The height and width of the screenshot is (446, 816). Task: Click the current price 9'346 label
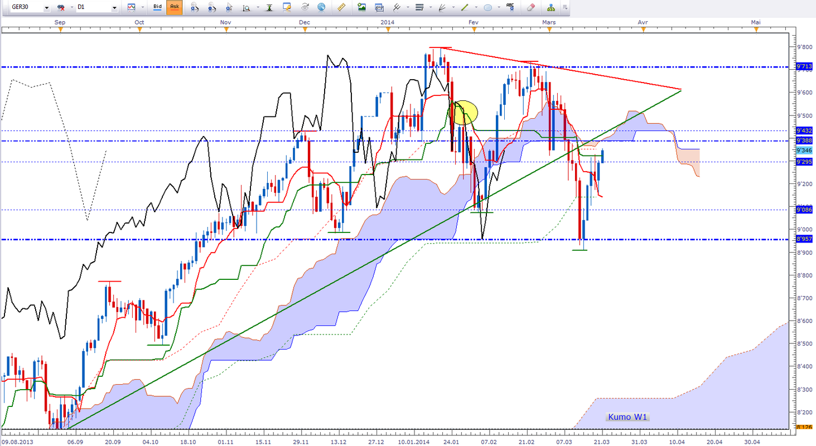(x=804, y=151)
